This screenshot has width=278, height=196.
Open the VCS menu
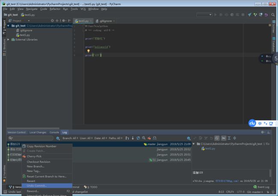click(83, 9)
